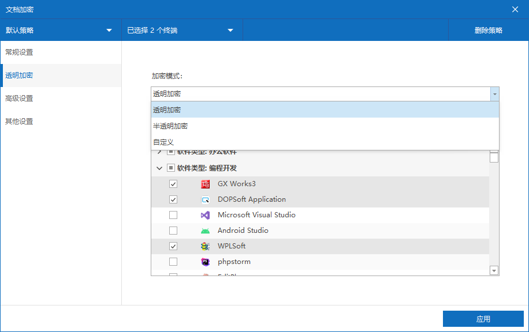529x332 pixels.
Task: Click the WPLSoft application icon
Action: [x=205, y=246]
